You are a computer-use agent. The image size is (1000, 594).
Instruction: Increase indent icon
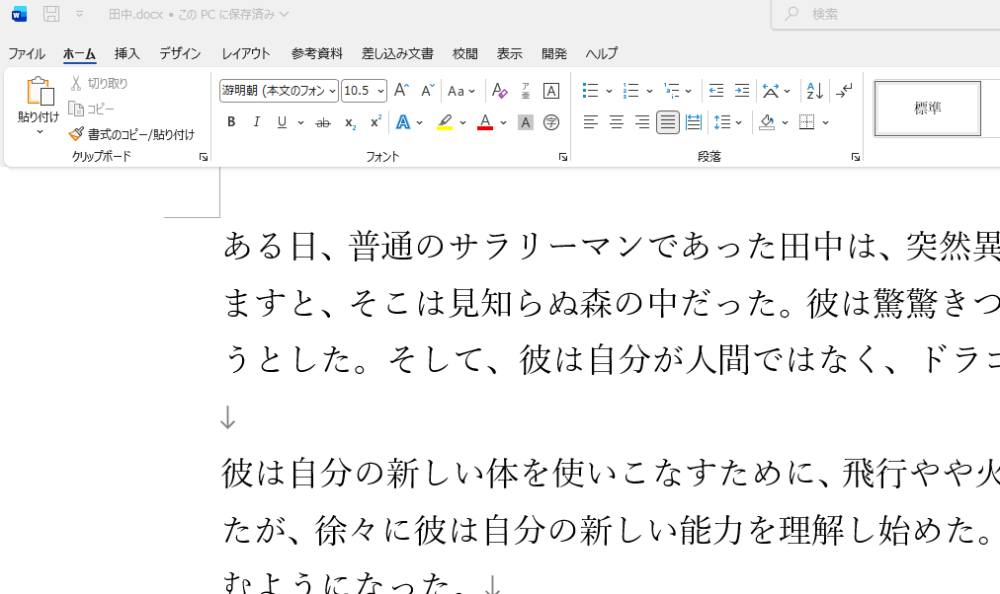(x=742, y=91)
